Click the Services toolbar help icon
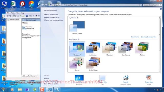The width and height of the screenshot is (164, 92). coord(27,16)
